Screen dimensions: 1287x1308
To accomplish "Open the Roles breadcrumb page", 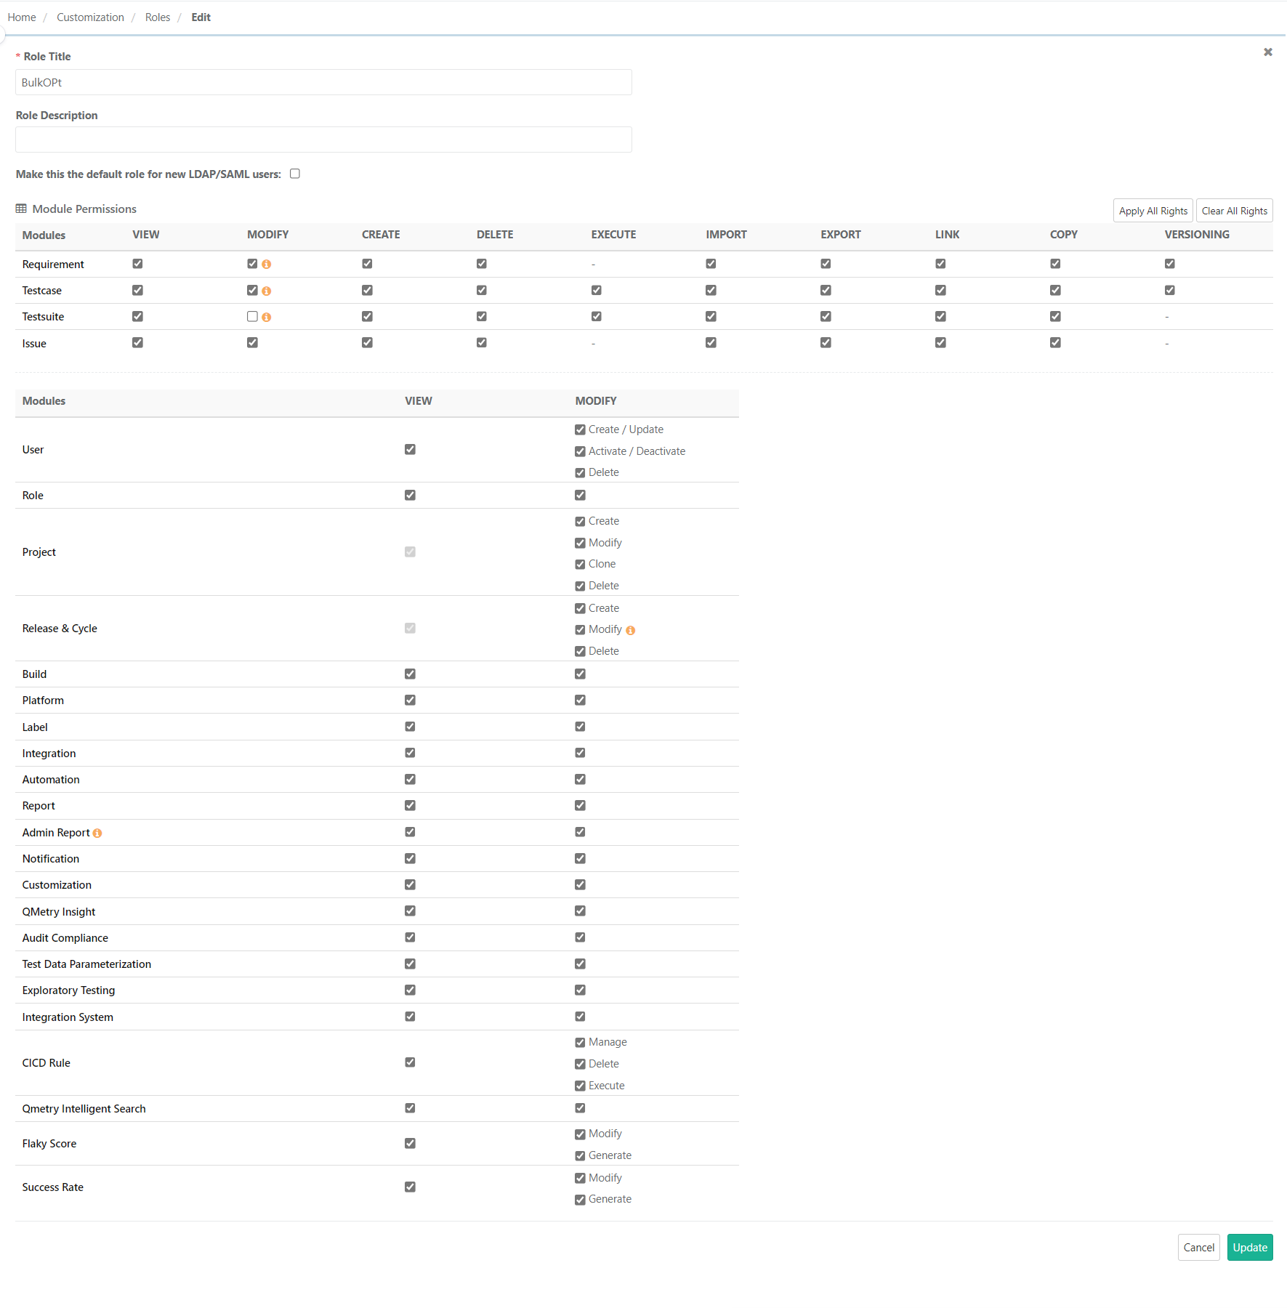I will tap(157, 17).
